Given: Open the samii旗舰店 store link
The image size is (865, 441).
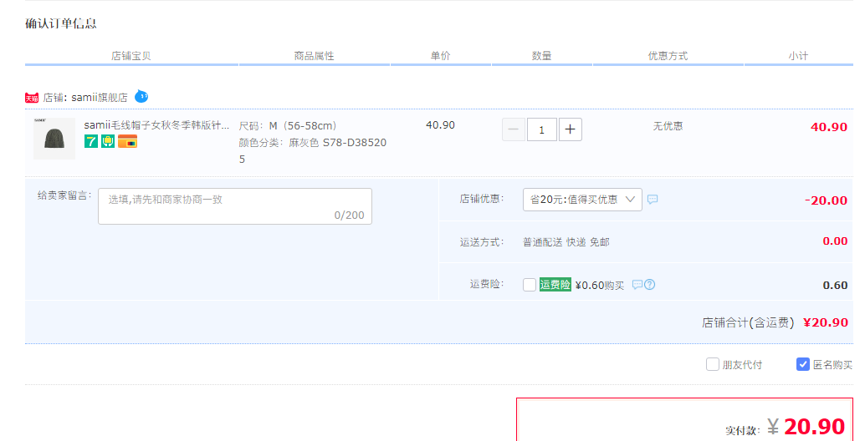Looking at the screenshot, I should click(x=100, y=98).
